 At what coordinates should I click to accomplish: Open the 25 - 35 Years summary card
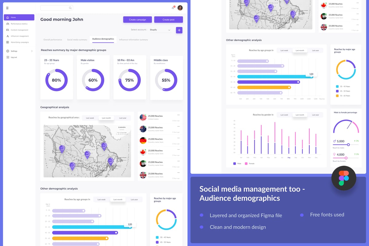[57, 77]
